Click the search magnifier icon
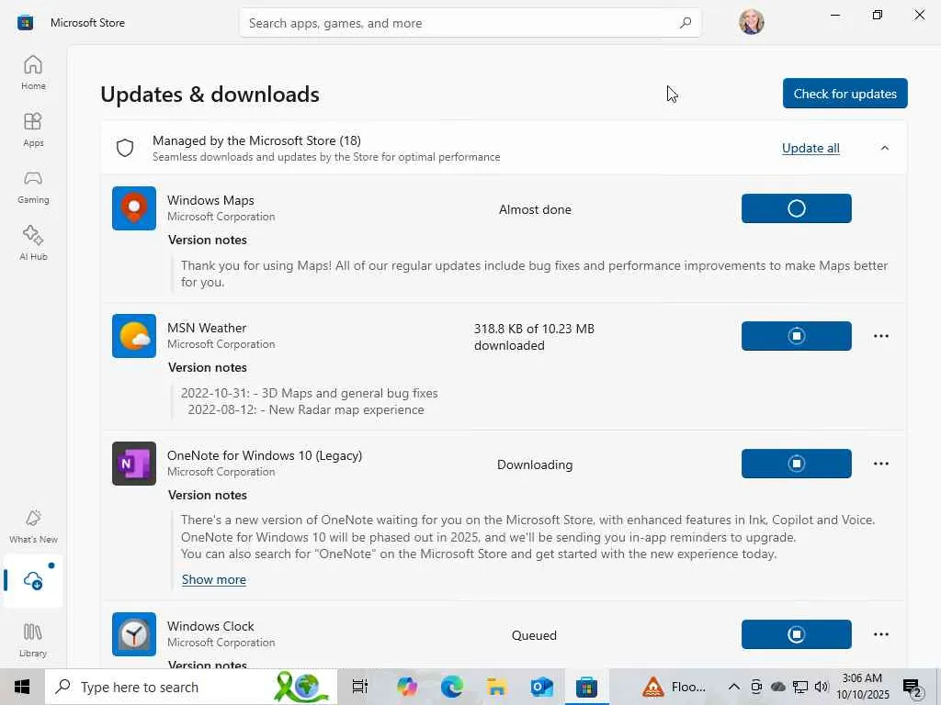The image size is (941, 705). (686, 23)
